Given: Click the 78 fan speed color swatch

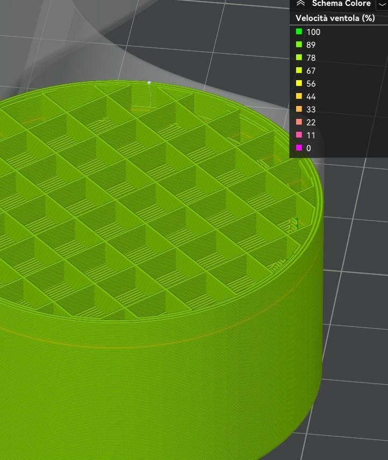Looking at the screenshot, I should pos(299,57).
